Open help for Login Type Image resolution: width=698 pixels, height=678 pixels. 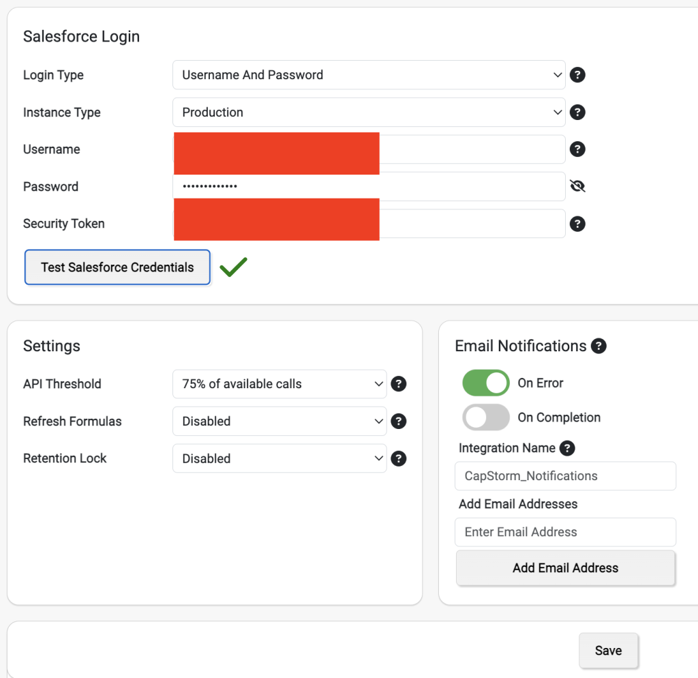tap(577, 75)
